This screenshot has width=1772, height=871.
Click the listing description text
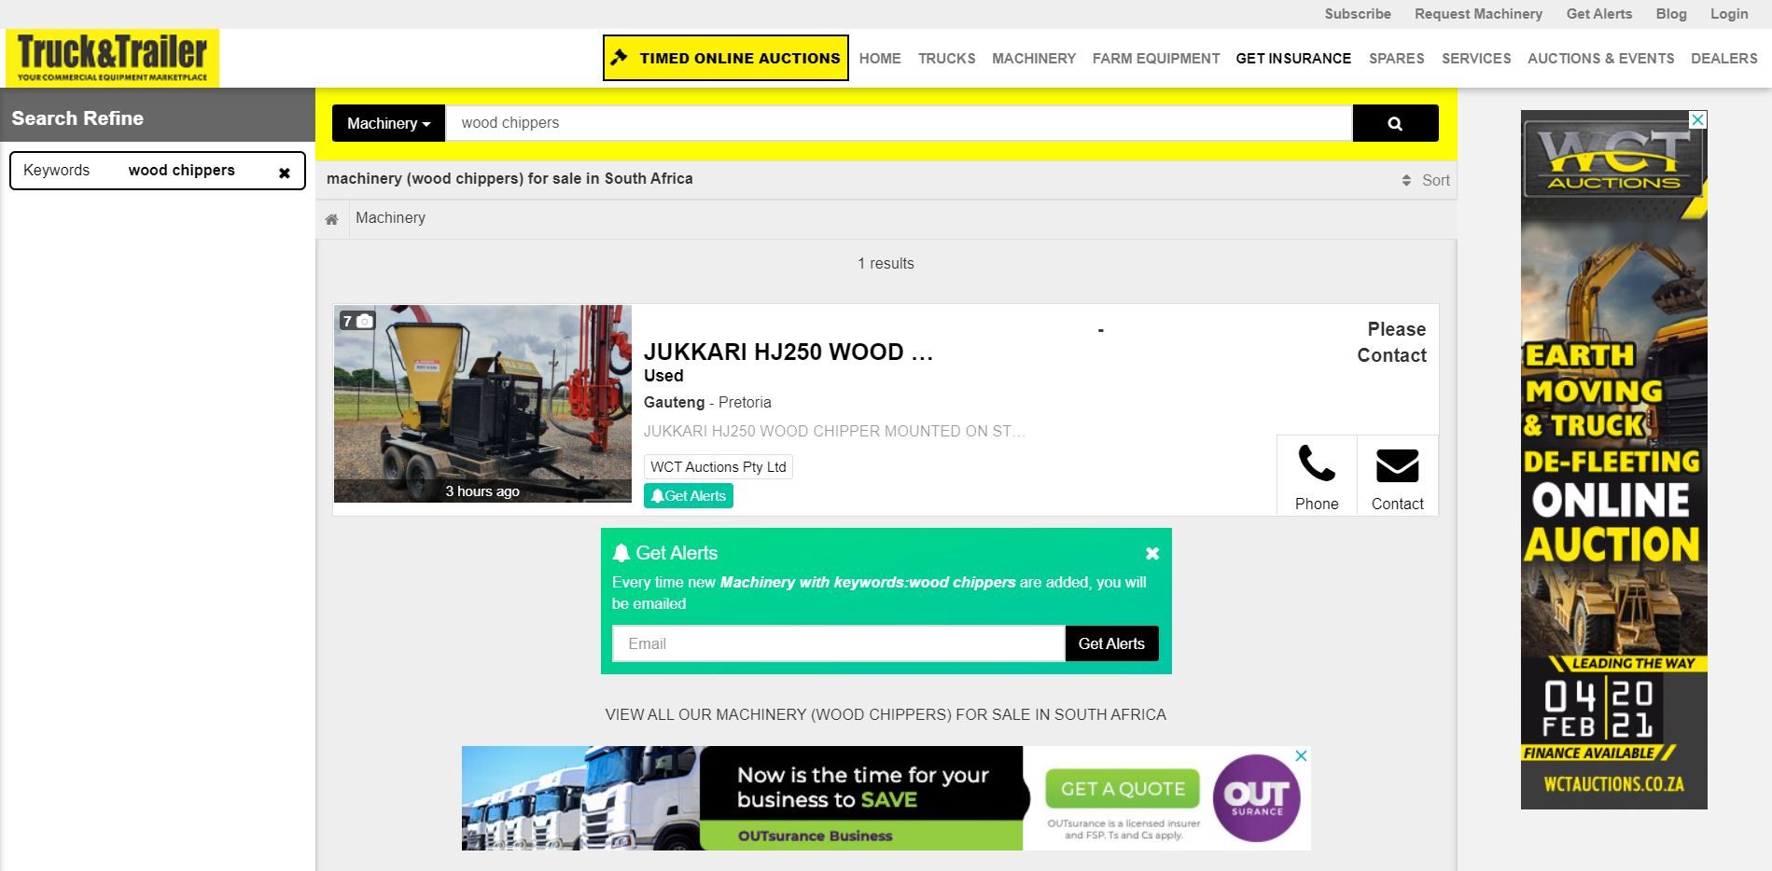[834, 432]
